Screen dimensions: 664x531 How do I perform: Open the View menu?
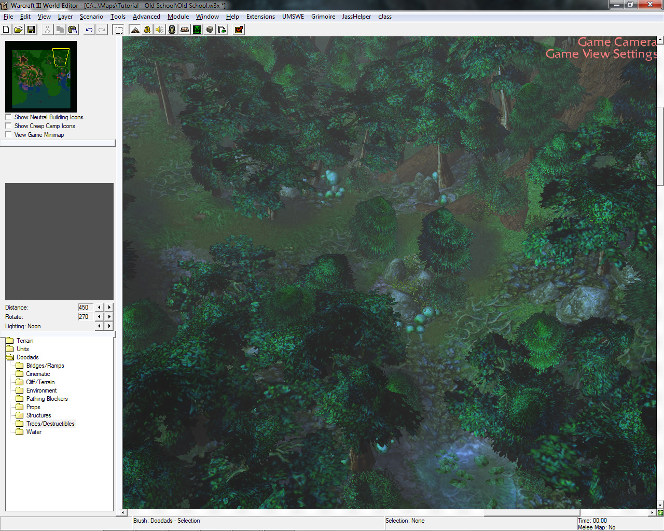click(44, 17)
